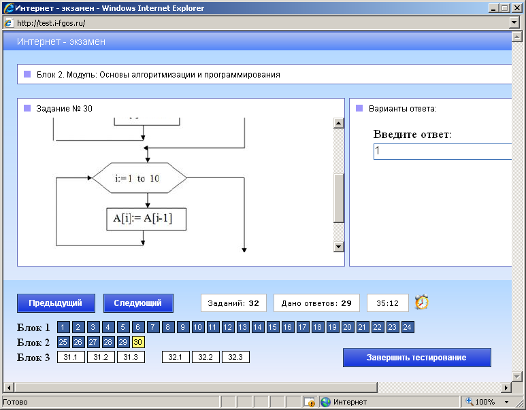Go to question 8 in Блок 1
526x410 pixels.
pos(167,327)
